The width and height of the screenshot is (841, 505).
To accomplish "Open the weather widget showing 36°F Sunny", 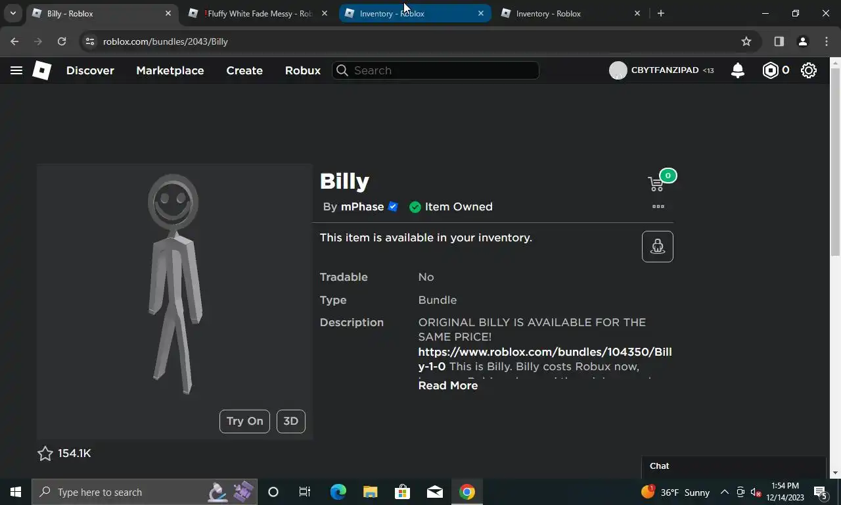I will pyautogui.click(x=675, y=492).
